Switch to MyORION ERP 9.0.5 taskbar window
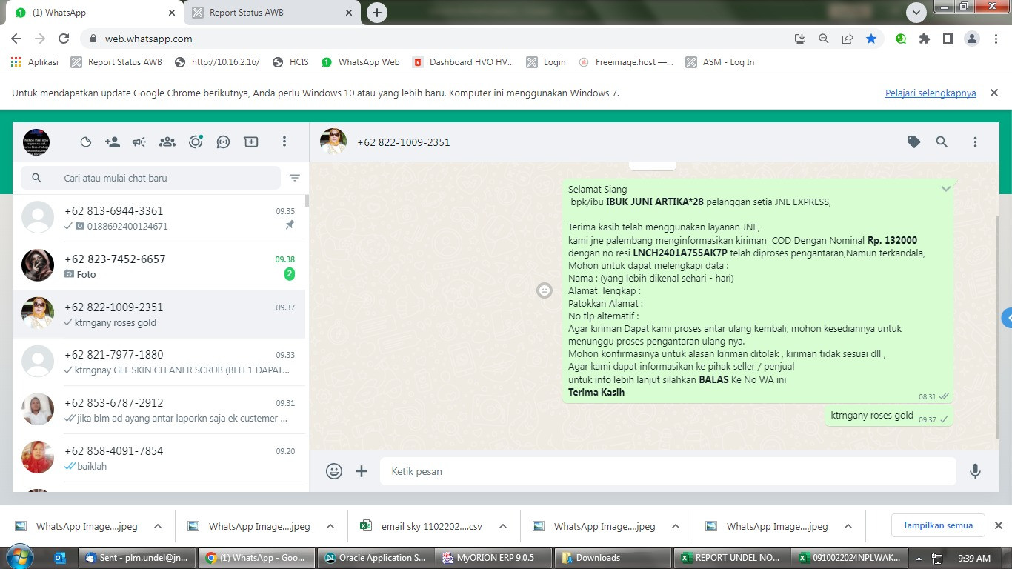Screen dimensions: 1012x569 coord(494,558)
